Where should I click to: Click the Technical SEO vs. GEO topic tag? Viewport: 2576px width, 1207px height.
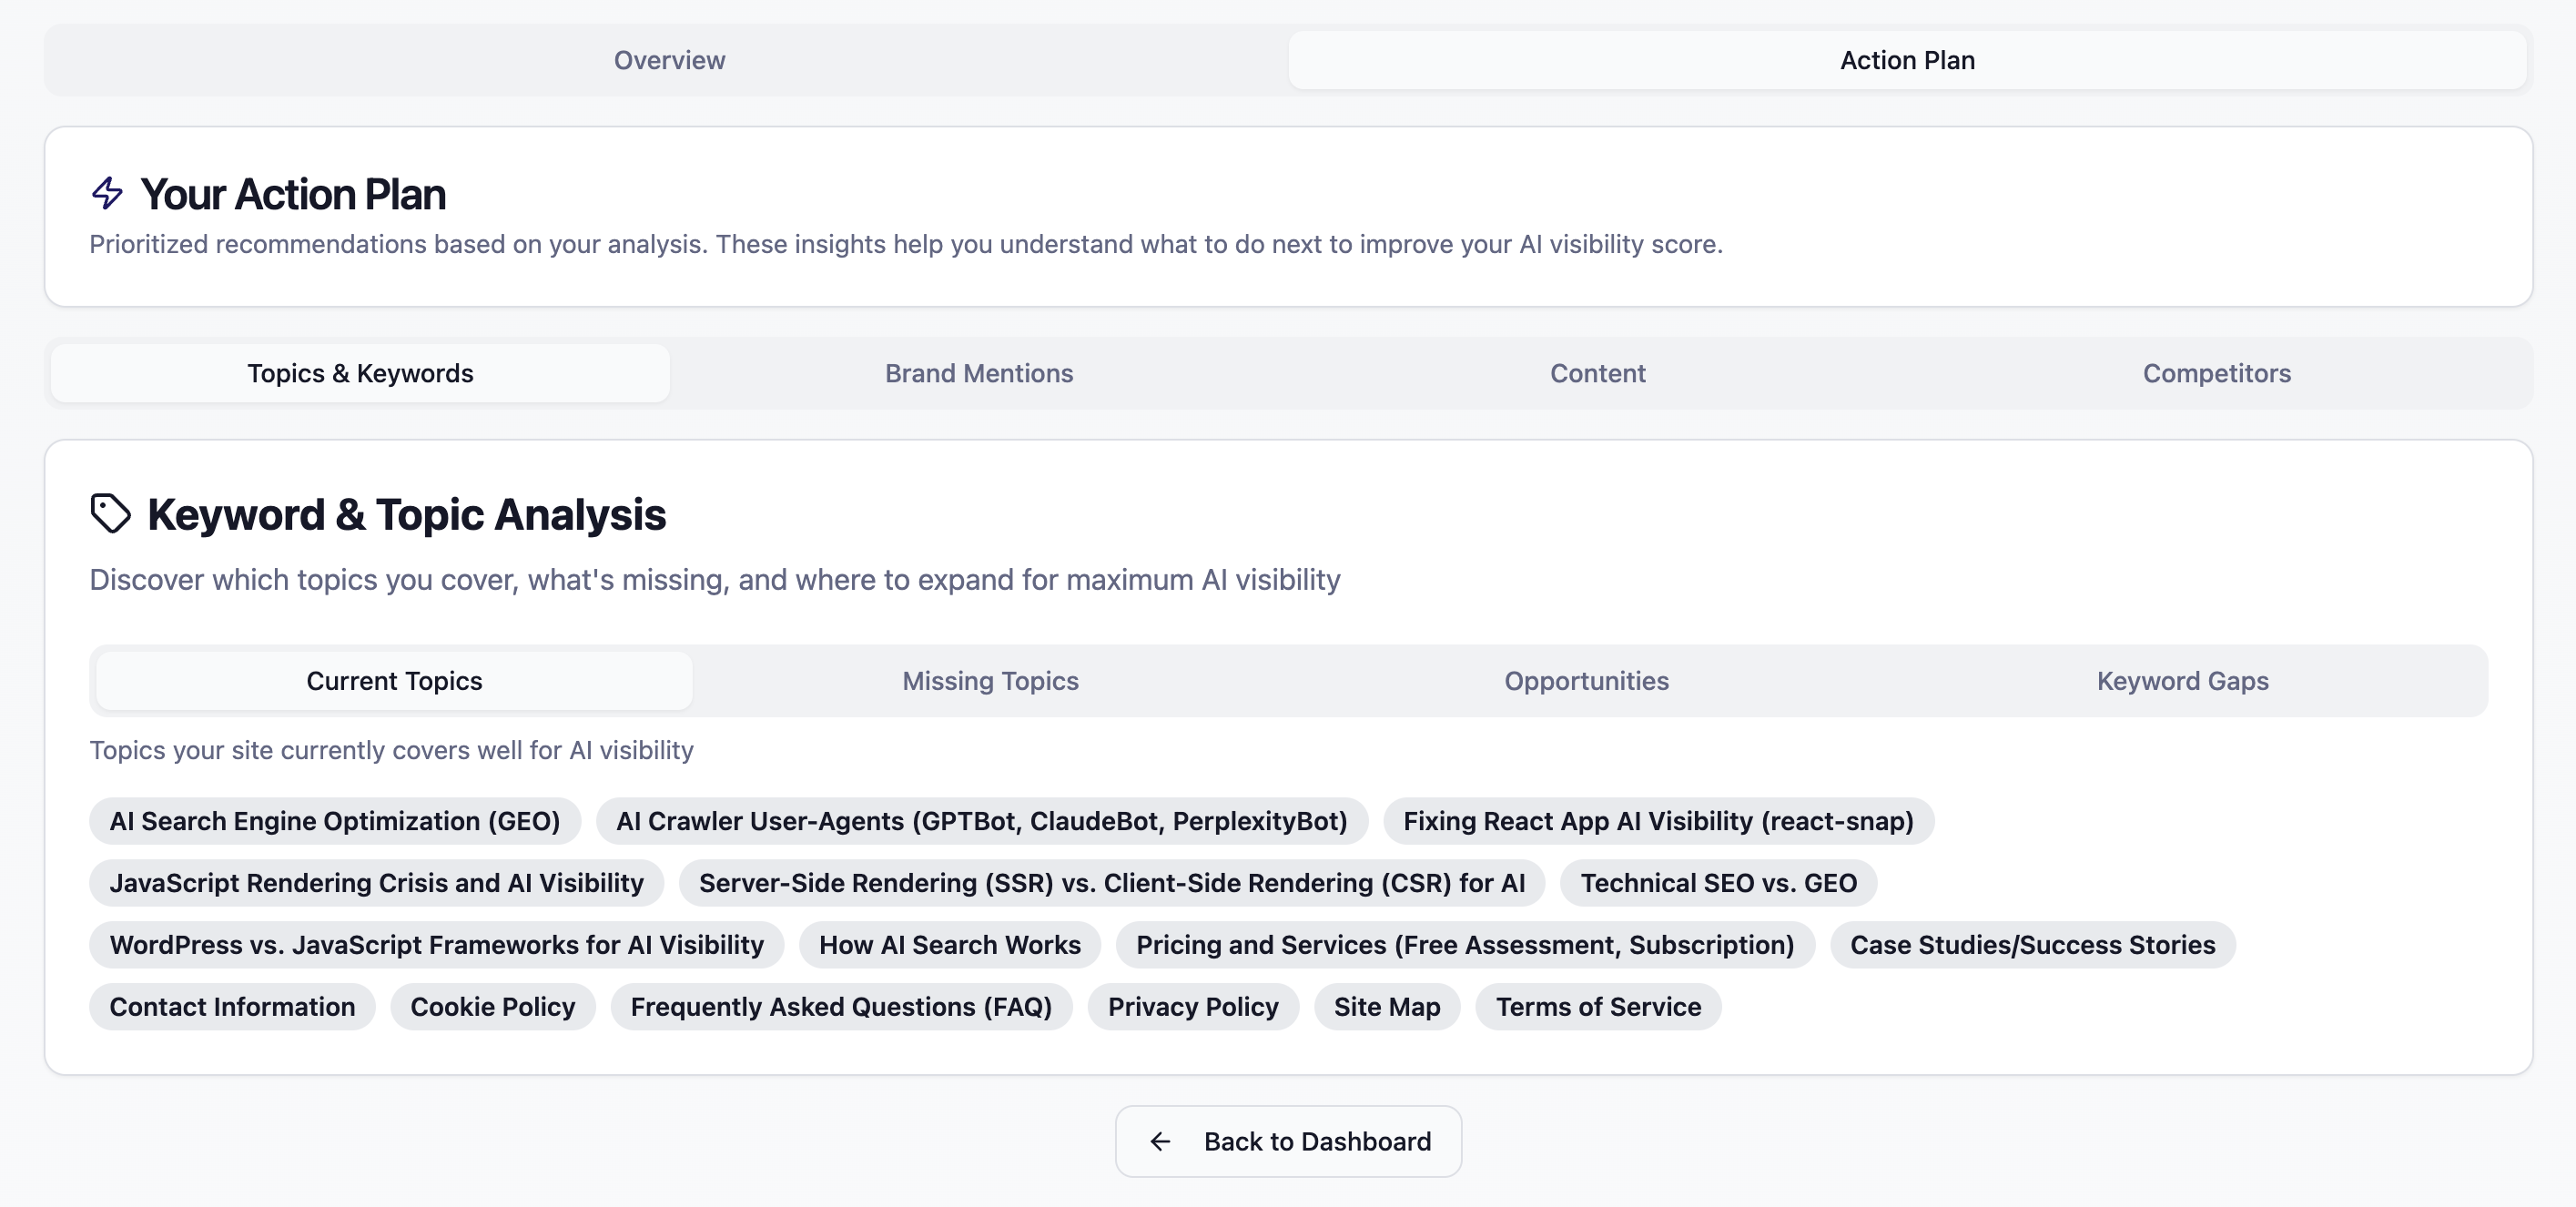[1718, 883]
